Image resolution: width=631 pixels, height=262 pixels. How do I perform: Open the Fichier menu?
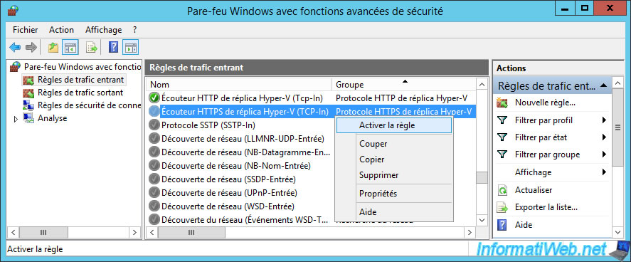coord(26,30)
